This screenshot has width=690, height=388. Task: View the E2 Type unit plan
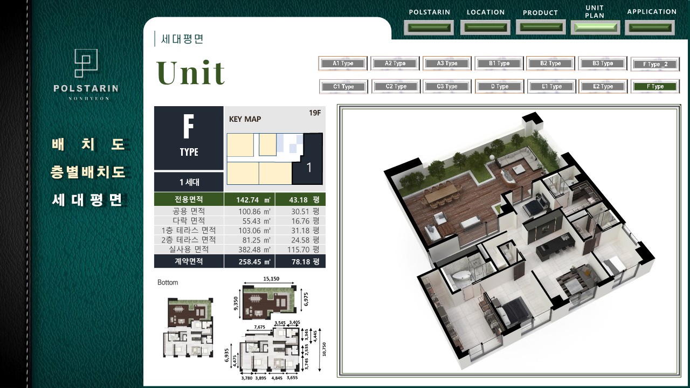(603, 87)
